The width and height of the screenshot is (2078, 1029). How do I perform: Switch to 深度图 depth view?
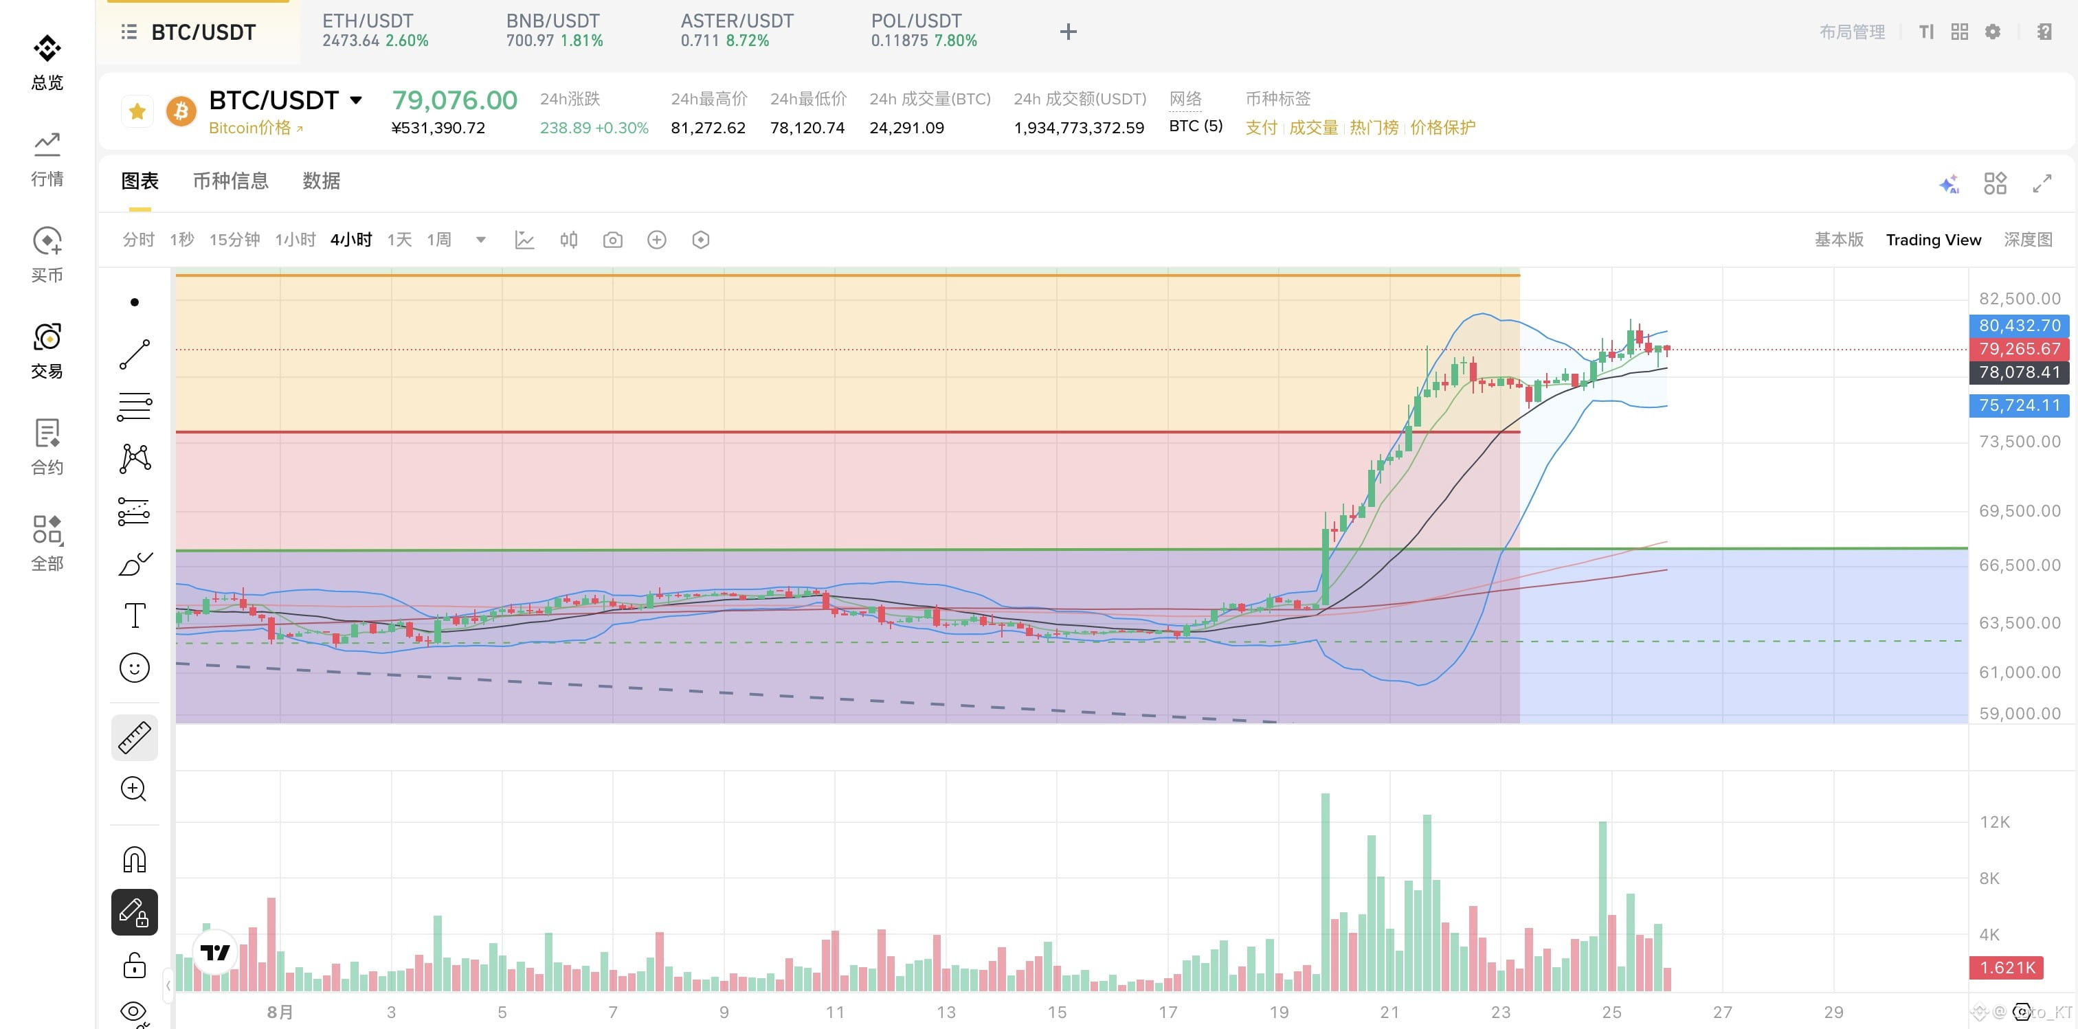2028,240
